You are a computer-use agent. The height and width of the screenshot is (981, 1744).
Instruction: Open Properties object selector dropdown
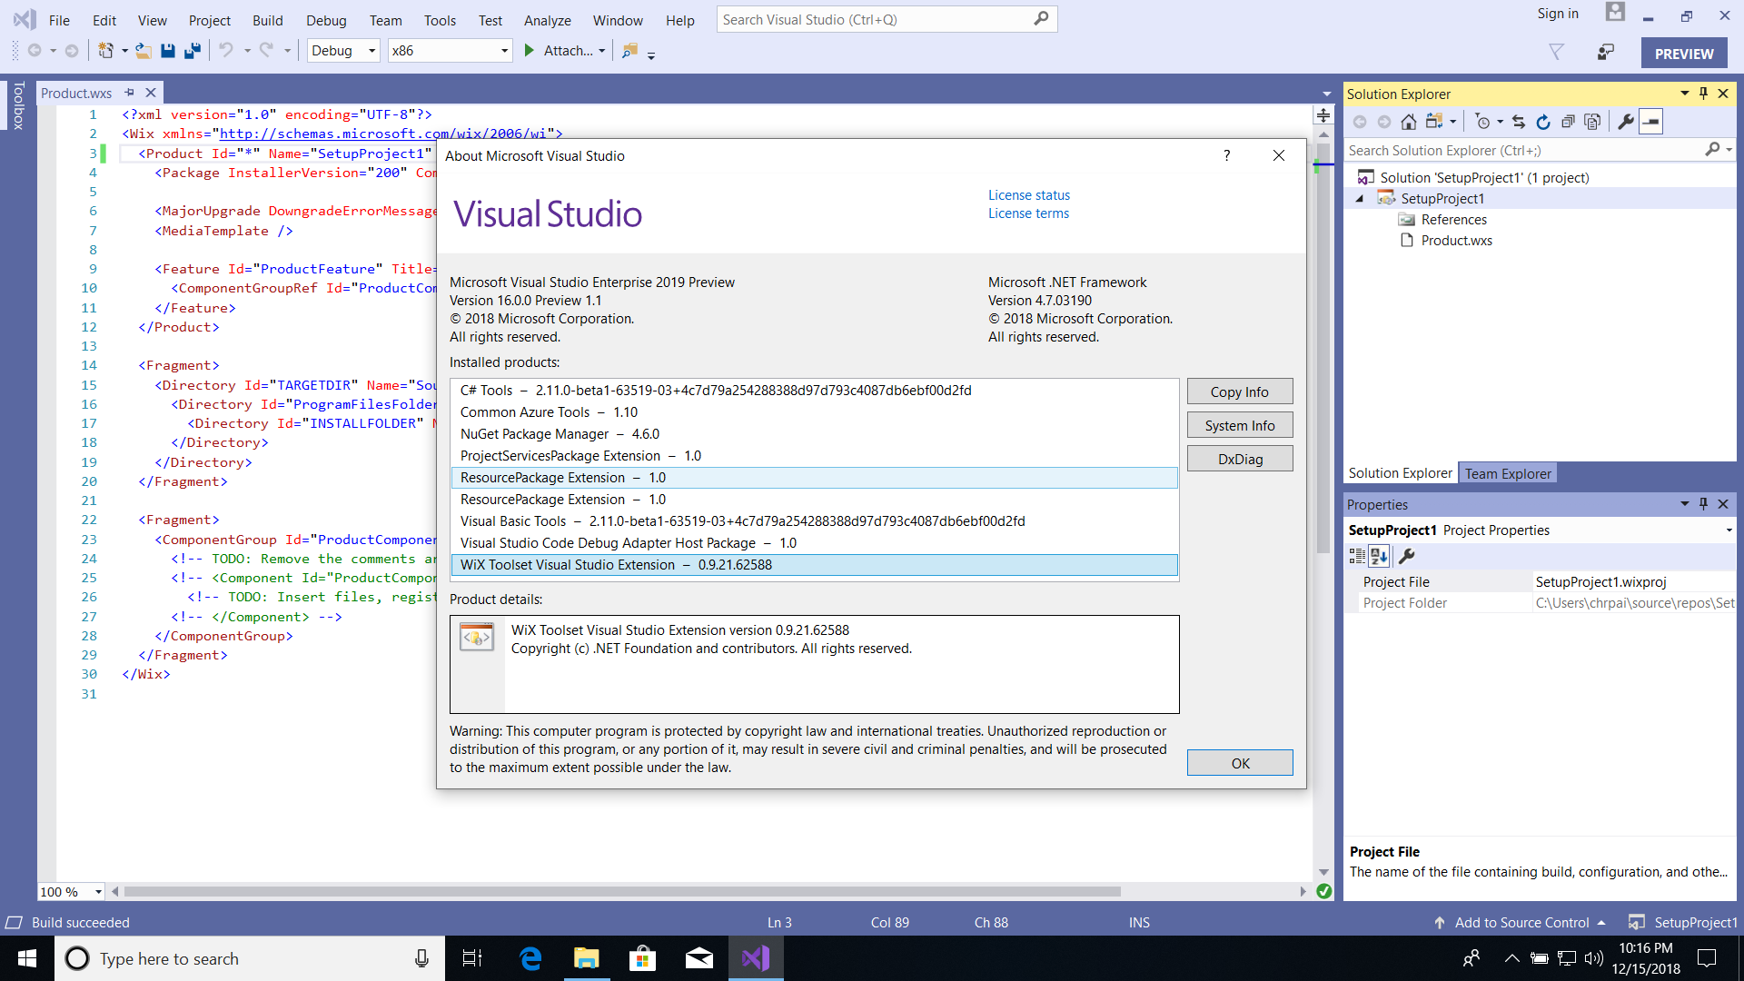pos(1729,530)
